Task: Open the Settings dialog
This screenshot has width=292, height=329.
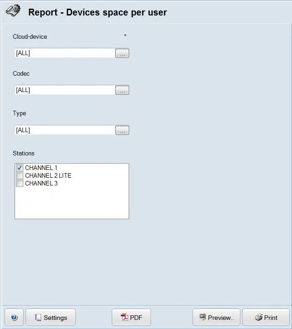Action: (x=51, y=318)
